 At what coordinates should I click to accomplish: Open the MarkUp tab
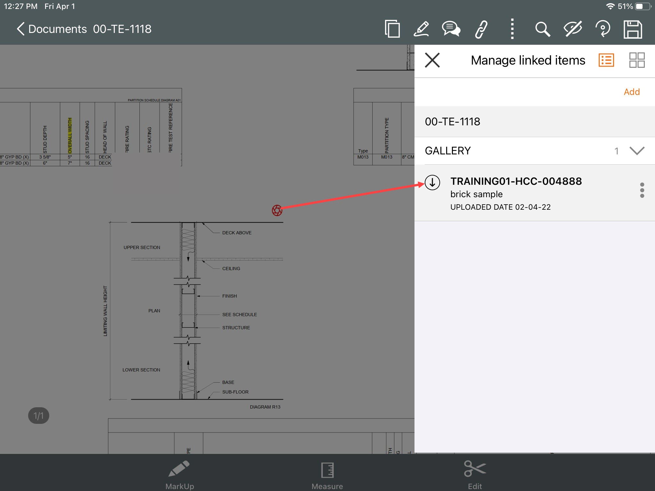tap(179, 475)
